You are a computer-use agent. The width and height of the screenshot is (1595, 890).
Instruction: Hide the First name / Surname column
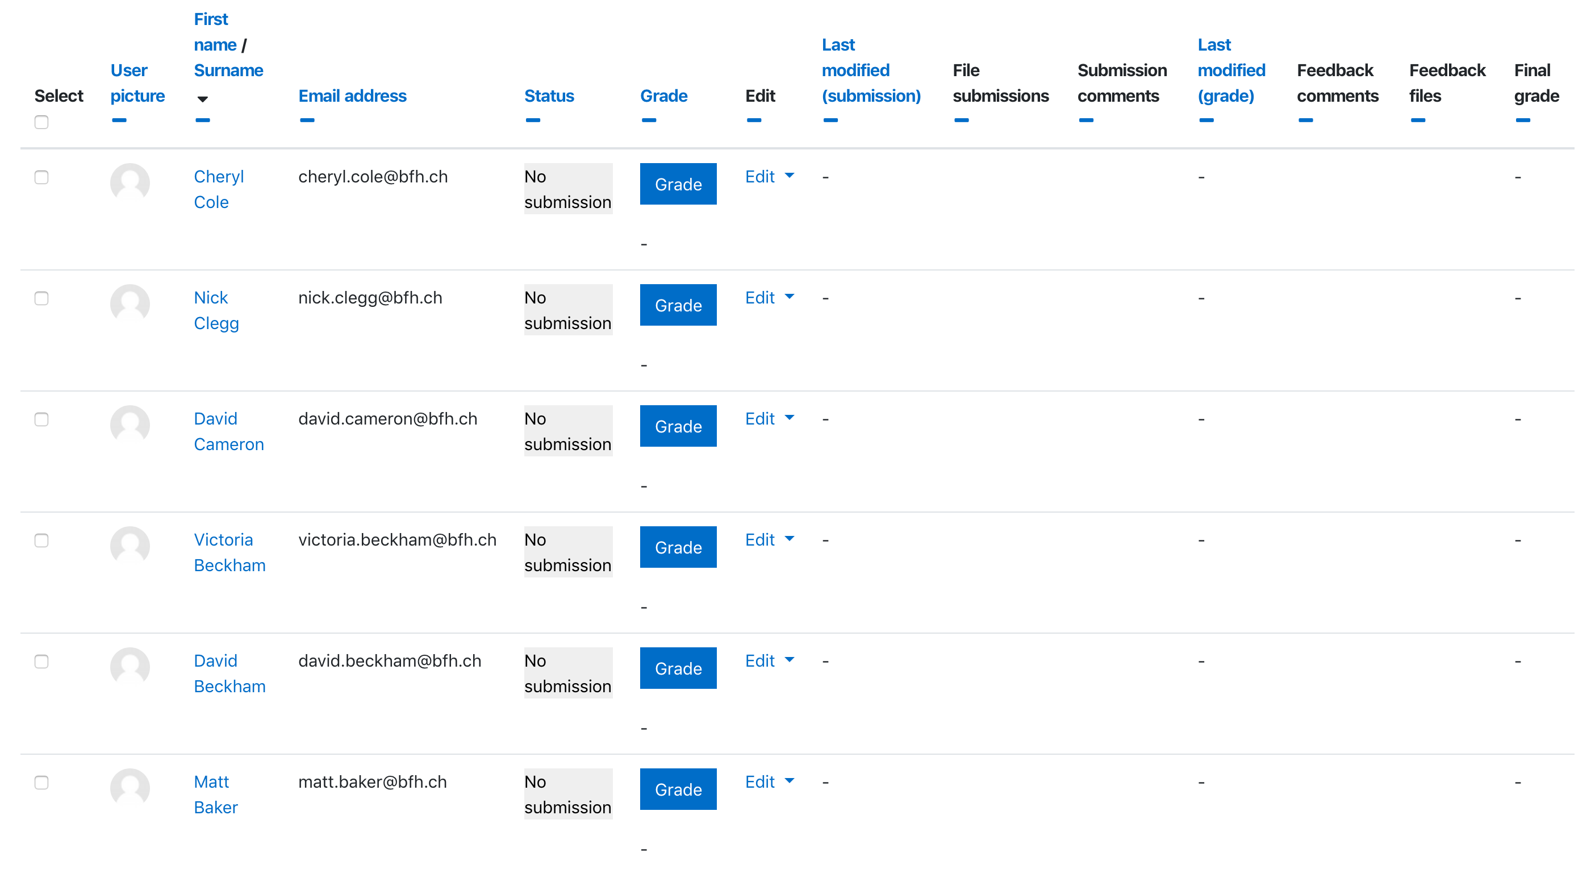[202, 120]
